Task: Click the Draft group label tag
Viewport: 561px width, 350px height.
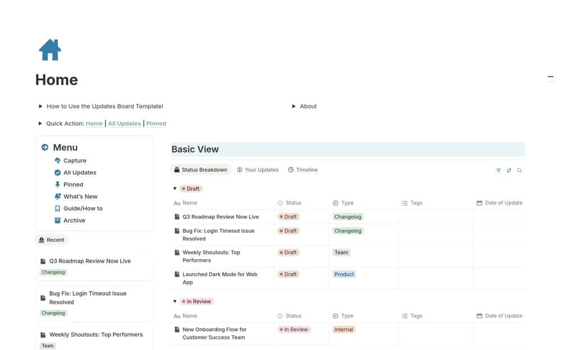Action: coord(191,188)
